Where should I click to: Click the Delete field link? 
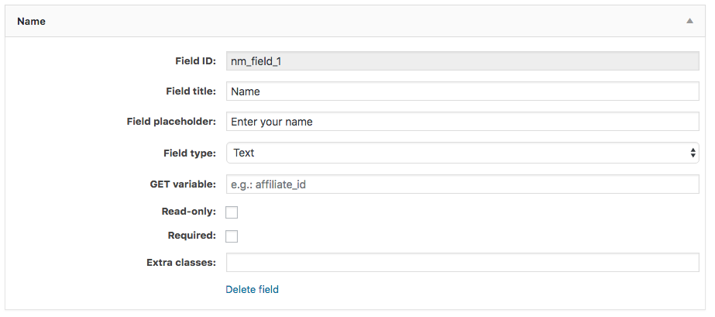pos(253,289)
